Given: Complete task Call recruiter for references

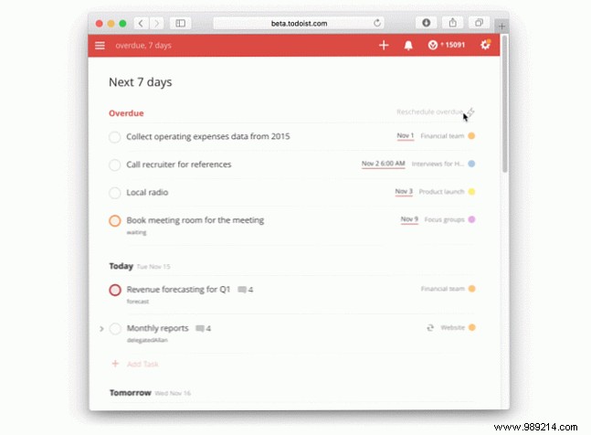Looking at the screenshot, I should (x=114, y=164).
